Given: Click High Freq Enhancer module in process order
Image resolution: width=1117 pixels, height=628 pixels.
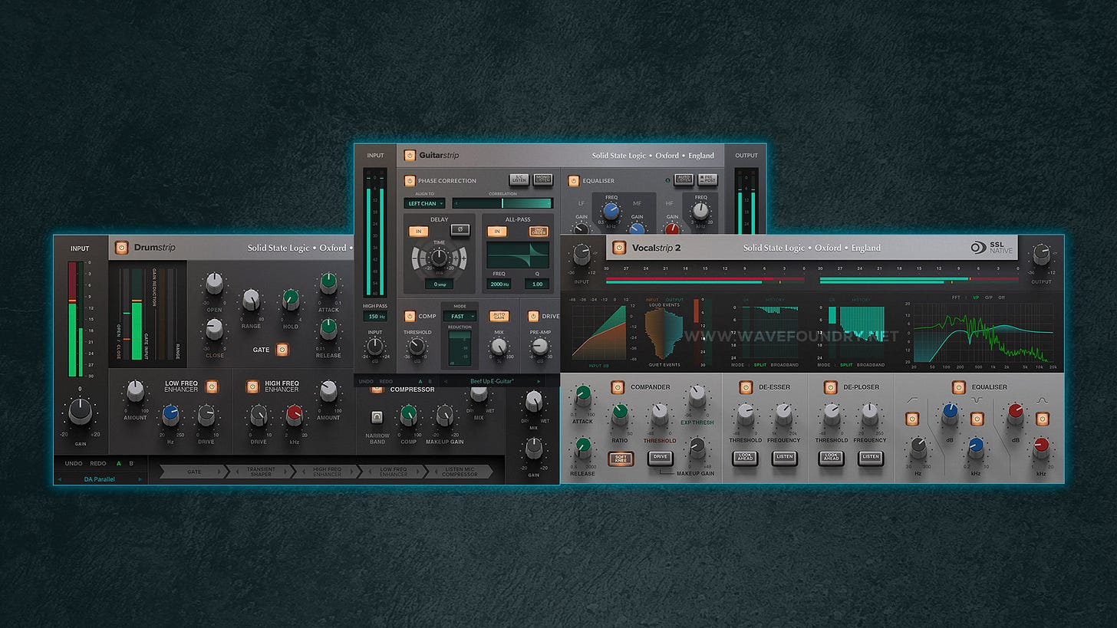Looking at the screenshot, I should click(x=327, y=472).
